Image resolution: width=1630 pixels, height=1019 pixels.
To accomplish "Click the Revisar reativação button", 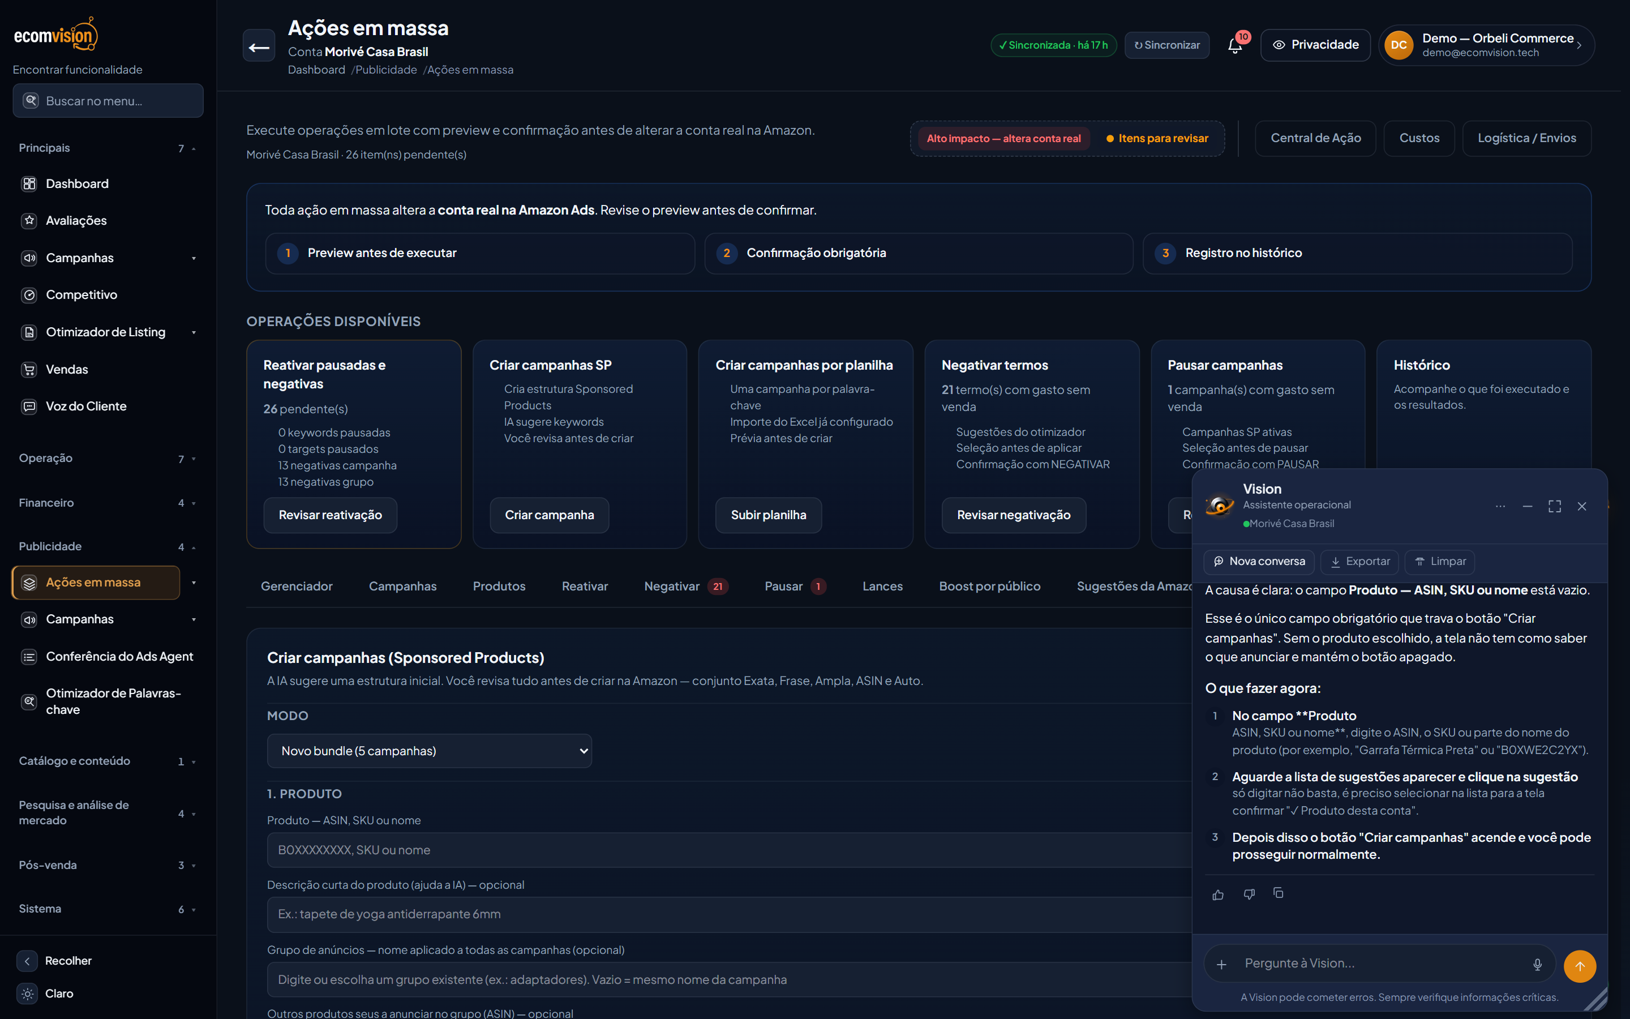I will point(330,515).
